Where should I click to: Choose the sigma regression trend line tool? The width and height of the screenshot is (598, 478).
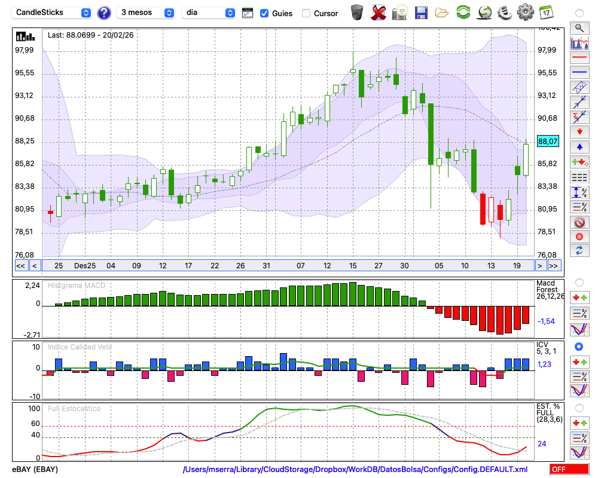pyautogui.click(x=579, y=117)
